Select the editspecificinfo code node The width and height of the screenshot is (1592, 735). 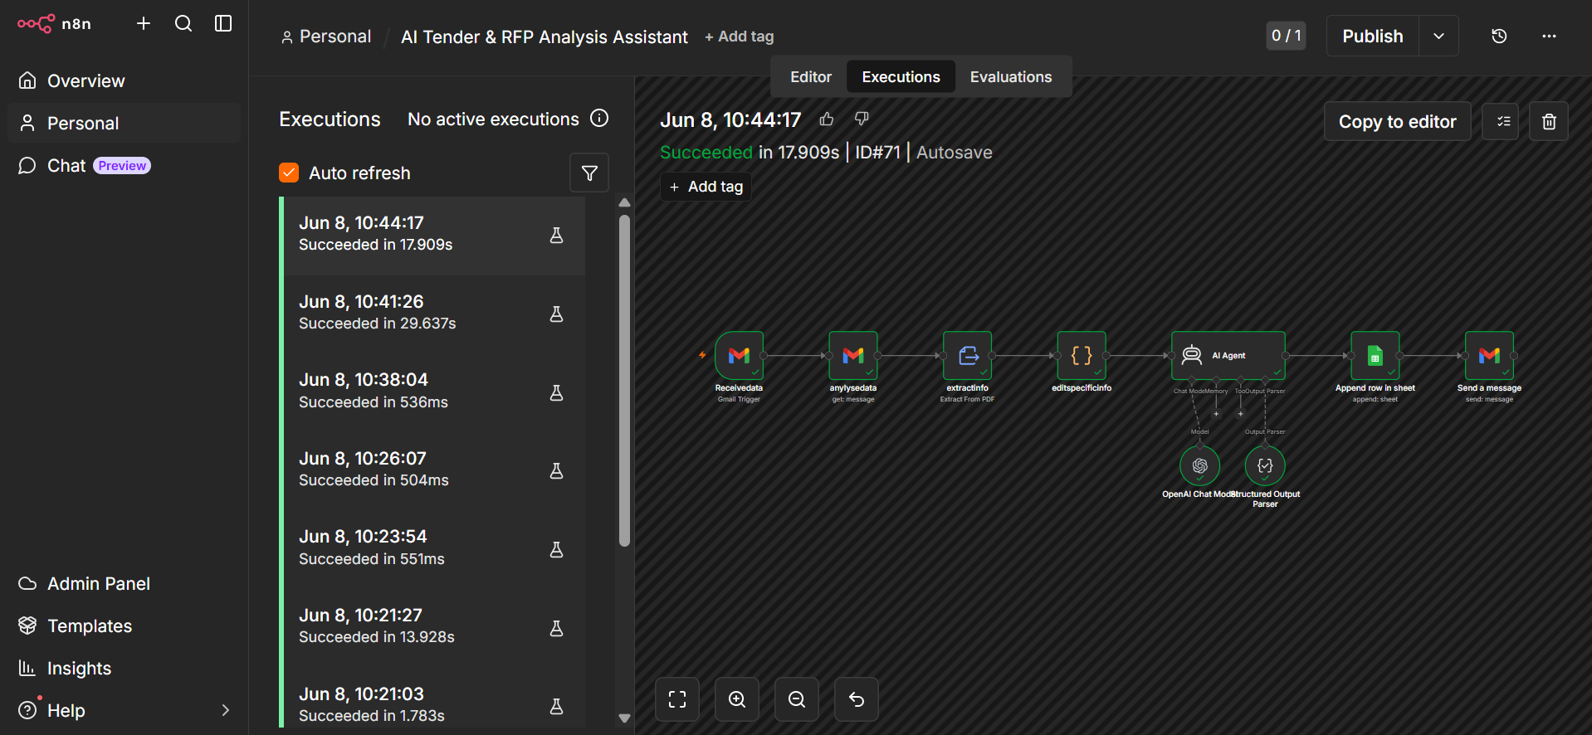pyautogui.click(x=1082, y=355)
